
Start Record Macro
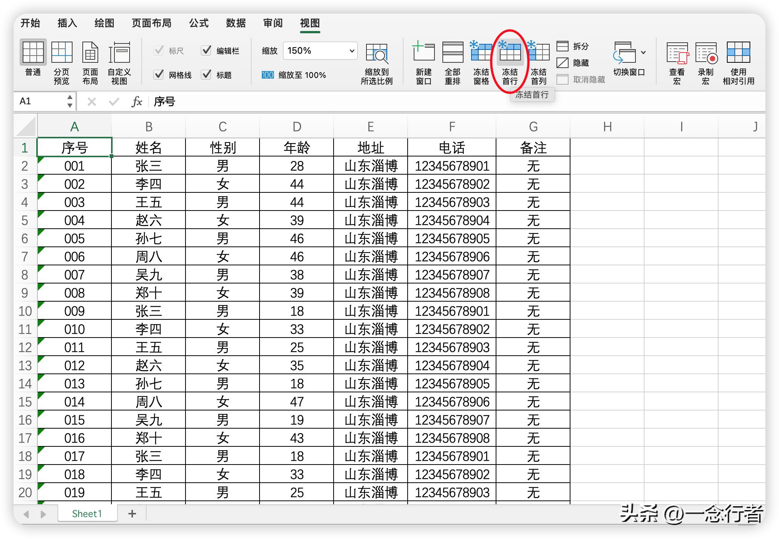click(x=706, y=53)
